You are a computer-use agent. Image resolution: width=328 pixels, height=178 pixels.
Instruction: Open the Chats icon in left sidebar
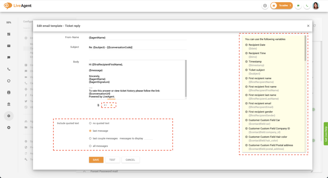click(x=9, y=57)
